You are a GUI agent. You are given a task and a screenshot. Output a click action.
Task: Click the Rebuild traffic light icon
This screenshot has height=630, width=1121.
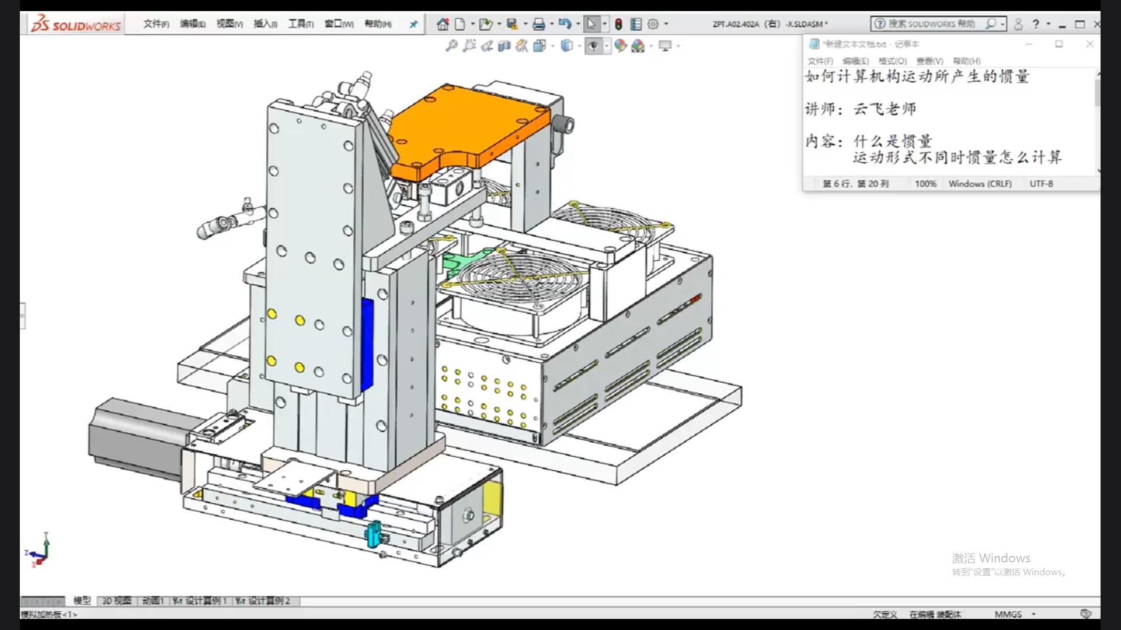619,24
